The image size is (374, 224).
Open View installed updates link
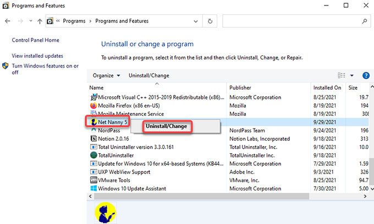tap(37, 55)
